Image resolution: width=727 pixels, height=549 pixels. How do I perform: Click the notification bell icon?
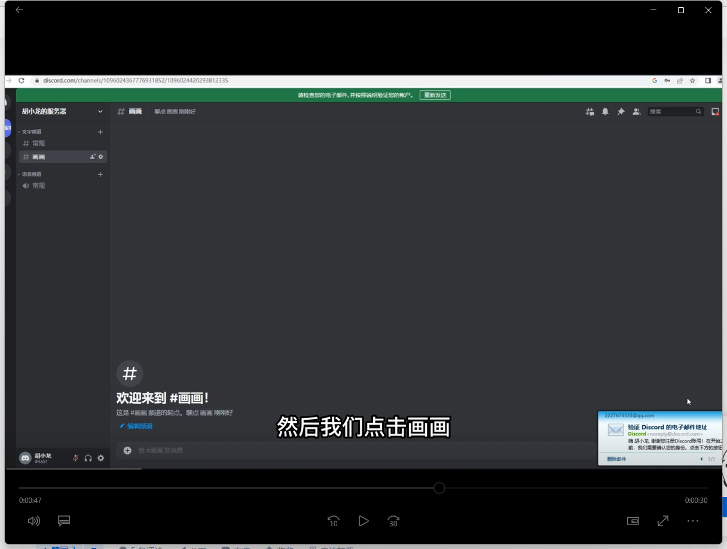coord(605,111)
